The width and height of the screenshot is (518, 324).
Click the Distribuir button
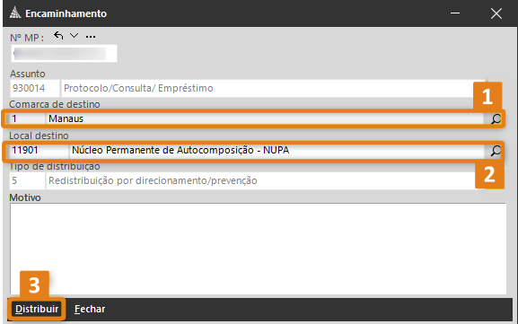[37, 309]
